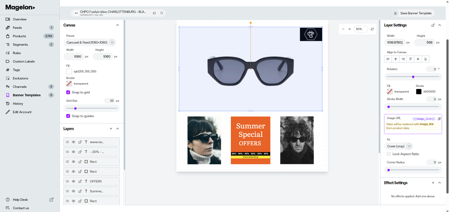Click the Grid Size value field
449x212 pixels.
[109, 101]
